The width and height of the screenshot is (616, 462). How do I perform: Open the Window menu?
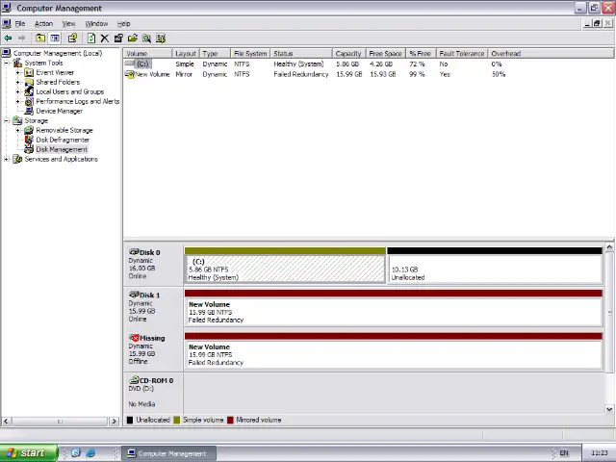(x=96, y=23)
